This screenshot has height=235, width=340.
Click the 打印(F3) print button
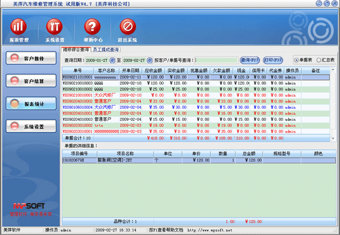(x=272, y=60)
